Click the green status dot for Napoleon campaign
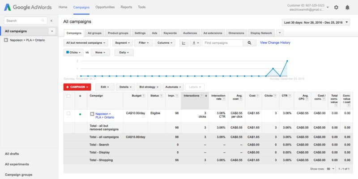This screenshot has width=358, height=179. click(80, 114)
